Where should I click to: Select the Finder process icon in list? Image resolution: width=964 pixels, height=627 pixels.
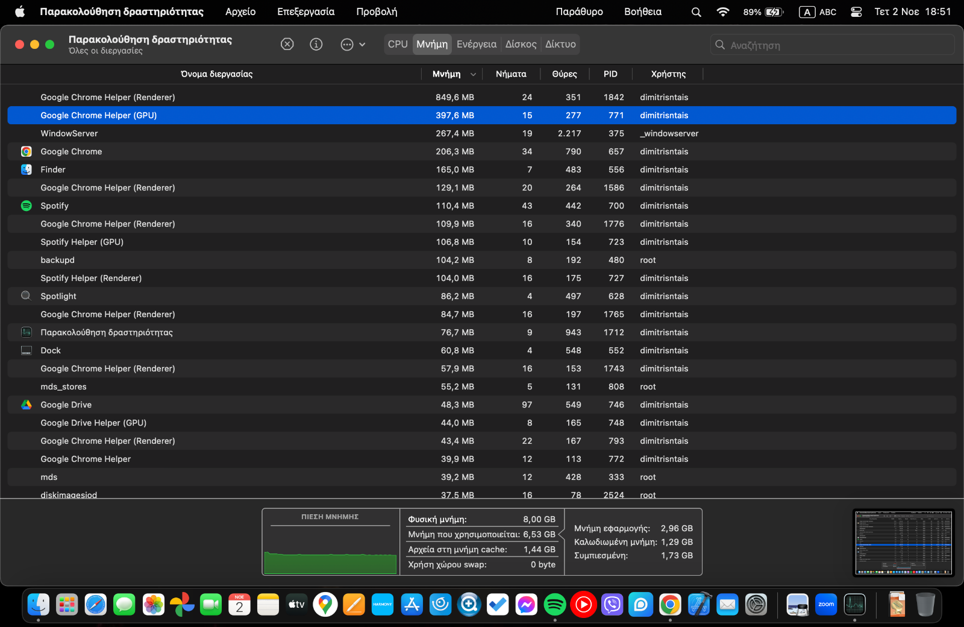point(26,169)
